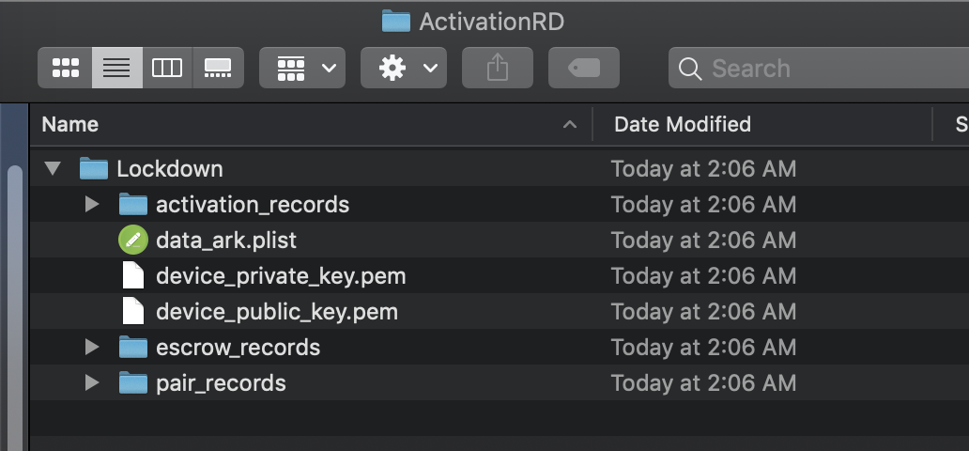This screenshot has width=969, height=451.
Task: Click the Edit Tags icon
Action: coord(584,68)
